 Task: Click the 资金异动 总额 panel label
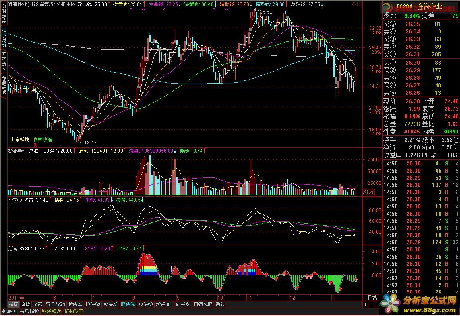42,151
